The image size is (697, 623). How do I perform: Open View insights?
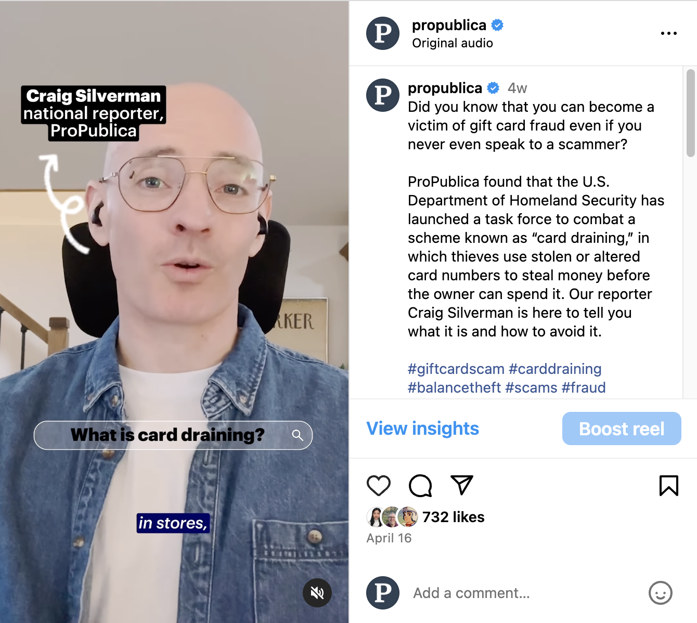click(x=423, y=429)
